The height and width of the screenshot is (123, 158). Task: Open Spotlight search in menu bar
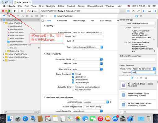point(149,6)
